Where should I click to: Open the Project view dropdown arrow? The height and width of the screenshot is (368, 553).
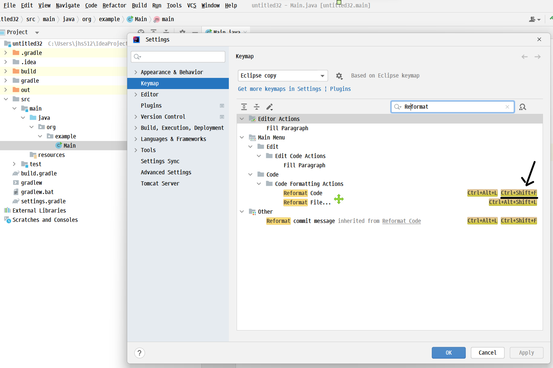coord(37,33)
